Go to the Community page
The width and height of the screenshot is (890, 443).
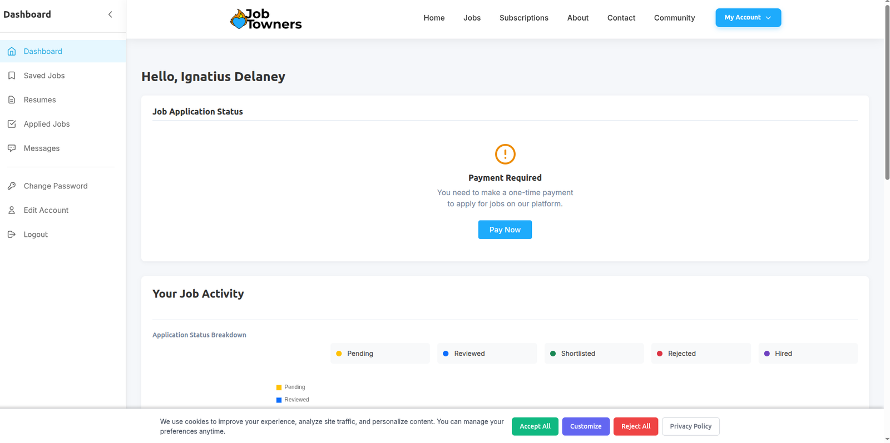674,18
